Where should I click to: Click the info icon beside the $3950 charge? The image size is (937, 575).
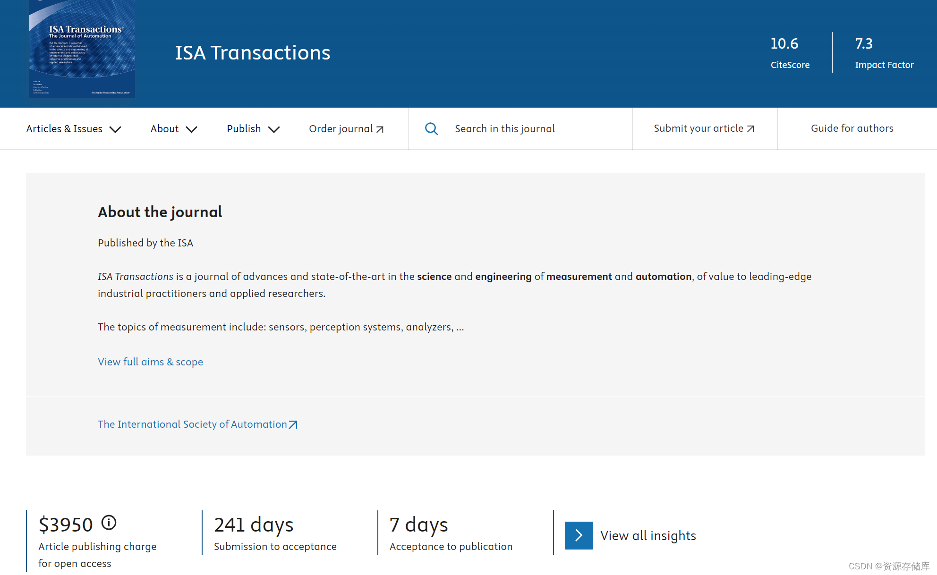110,523
